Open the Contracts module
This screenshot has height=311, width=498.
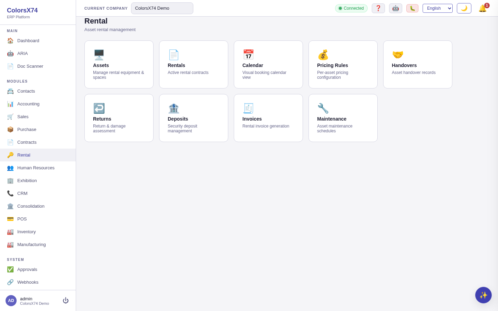(38, 142)
